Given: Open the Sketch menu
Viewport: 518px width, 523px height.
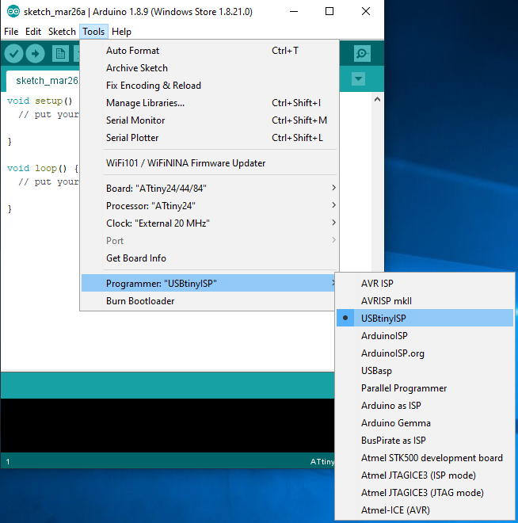Looking at the screenshot, I should click(62, 32).
